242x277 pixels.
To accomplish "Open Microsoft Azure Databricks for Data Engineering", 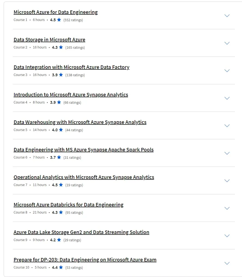I will click(69, 205).
